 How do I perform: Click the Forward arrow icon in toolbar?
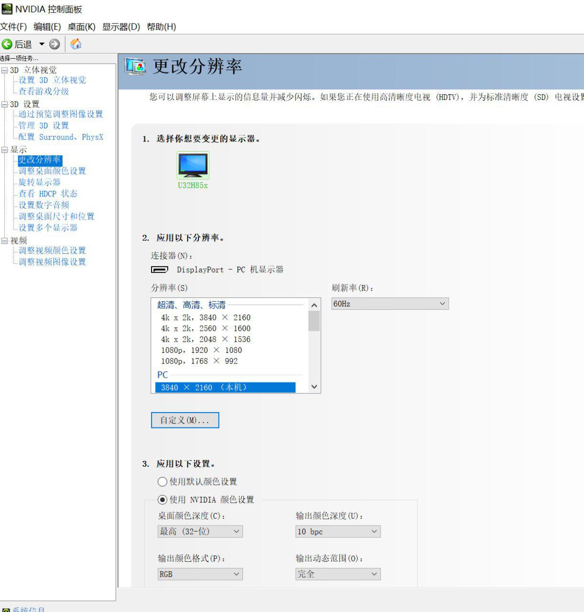click(x=55, y=44)
